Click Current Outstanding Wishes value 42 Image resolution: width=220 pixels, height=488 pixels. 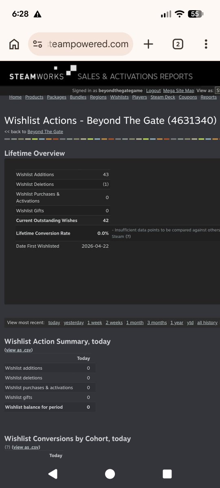[x=106, y=220]
